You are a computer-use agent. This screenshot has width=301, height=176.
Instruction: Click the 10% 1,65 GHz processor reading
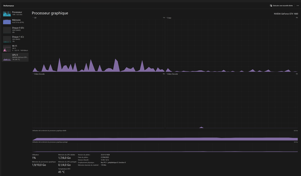(x=17, y=15)
